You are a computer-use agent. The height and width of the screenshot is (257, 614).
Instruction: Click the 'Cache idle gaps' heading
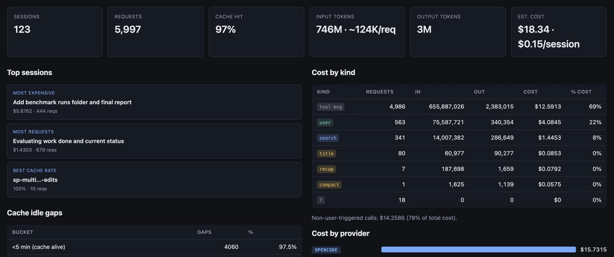point(34,213)
